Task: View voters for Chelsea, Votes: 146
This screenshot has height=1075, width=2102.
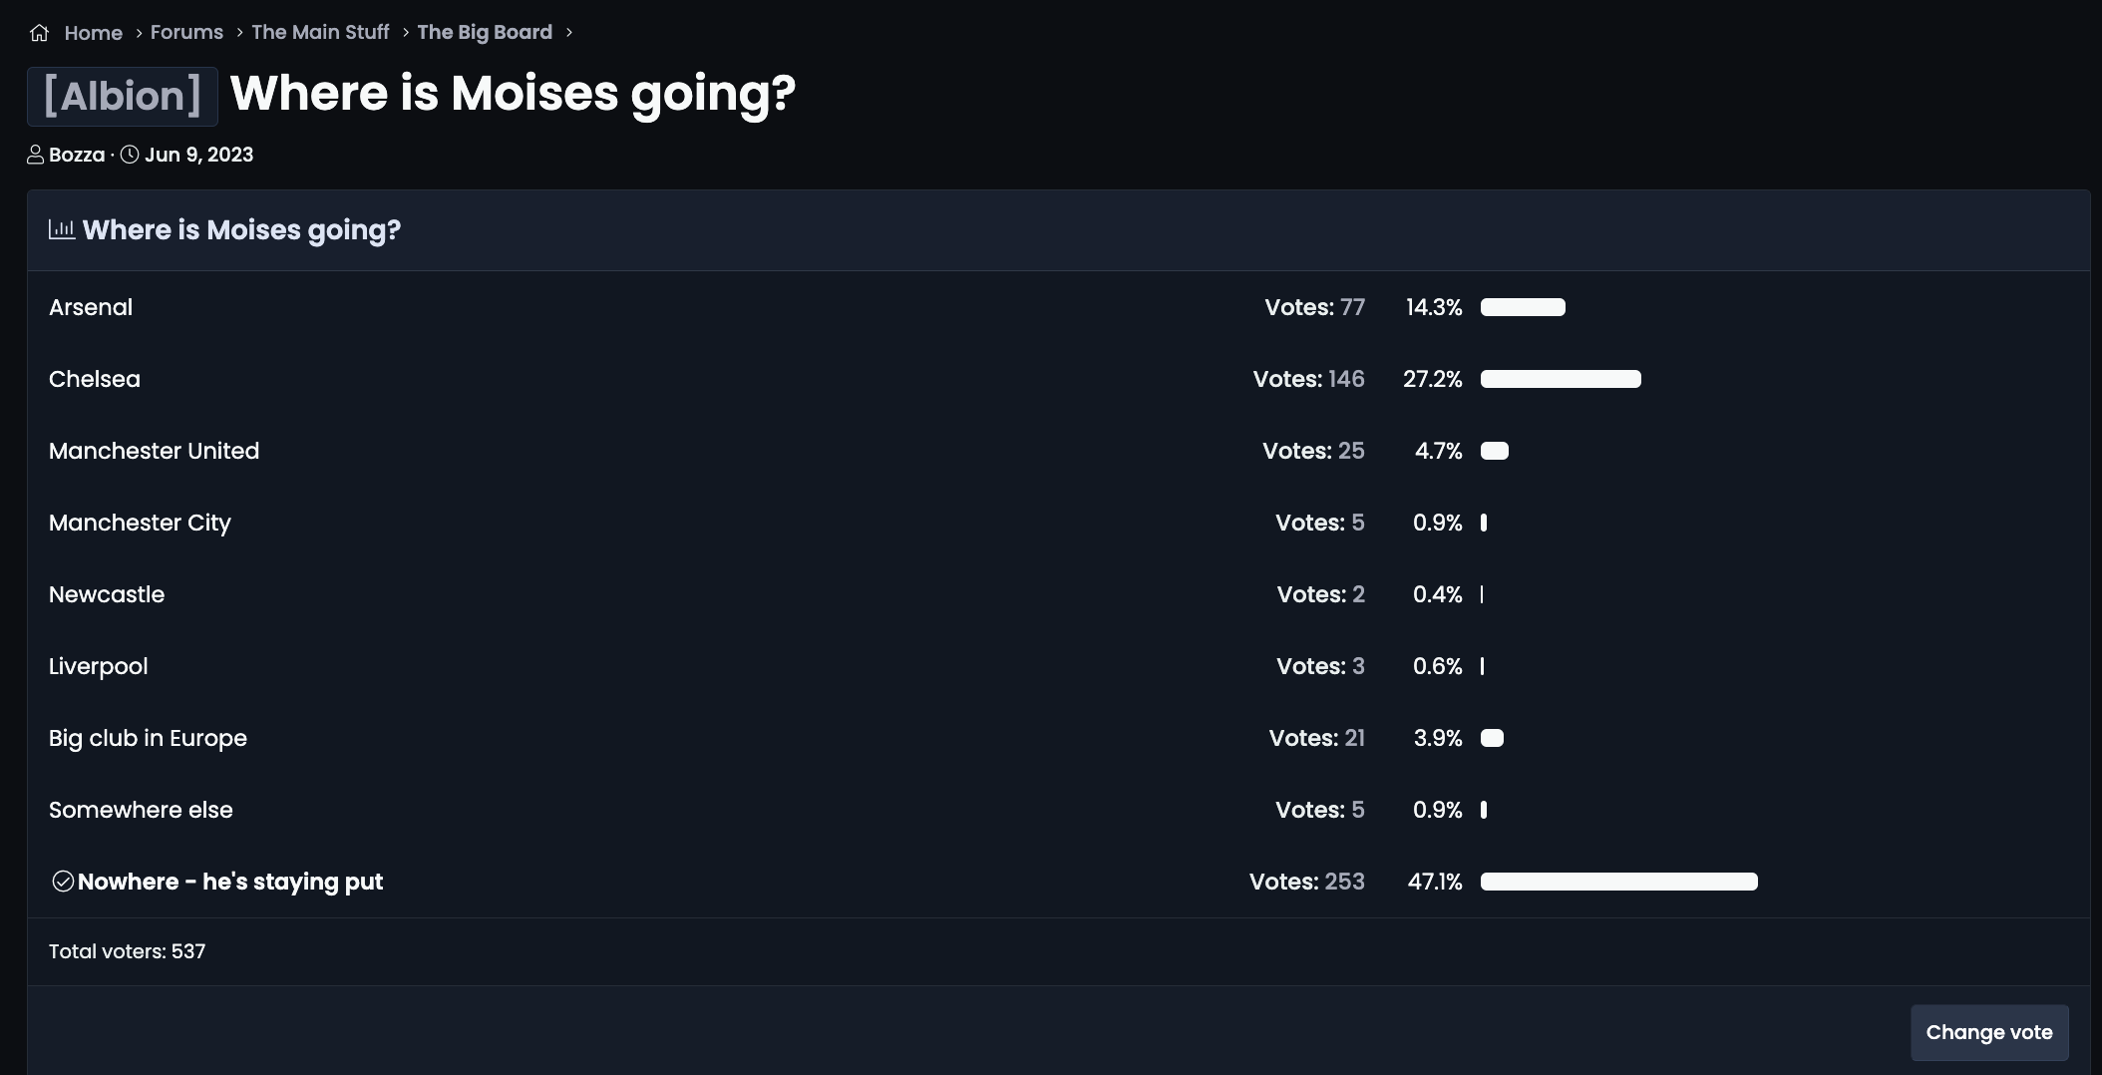Action: [x=1308, y=379]
